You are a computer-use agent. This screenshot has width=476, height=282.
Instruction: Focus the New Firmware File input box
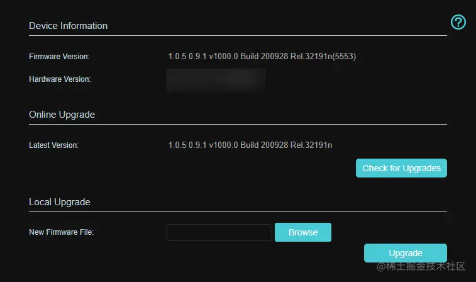pos(219,232)
